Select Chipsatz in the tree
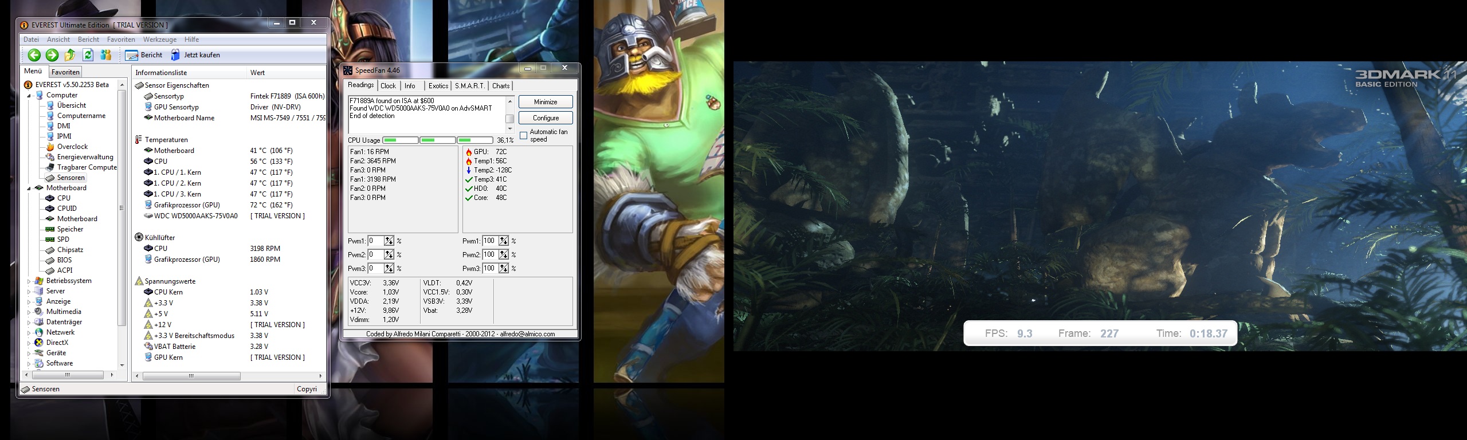 pos(70,250)
